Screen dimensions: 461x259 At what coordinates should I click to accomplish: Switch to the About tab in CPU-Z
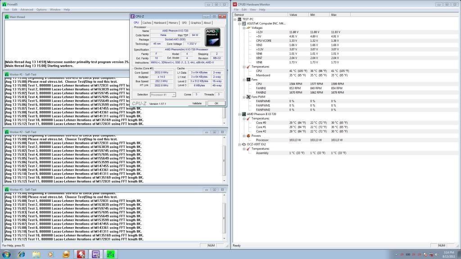point(207,22)
